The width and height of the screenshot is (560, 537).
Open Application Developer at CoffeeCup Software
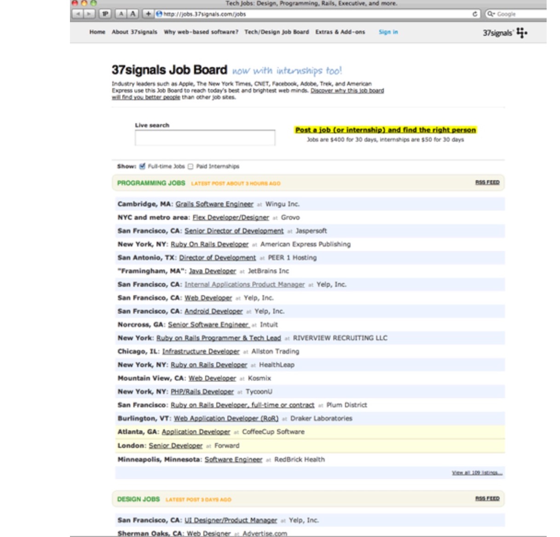click(x=196, y=432)
